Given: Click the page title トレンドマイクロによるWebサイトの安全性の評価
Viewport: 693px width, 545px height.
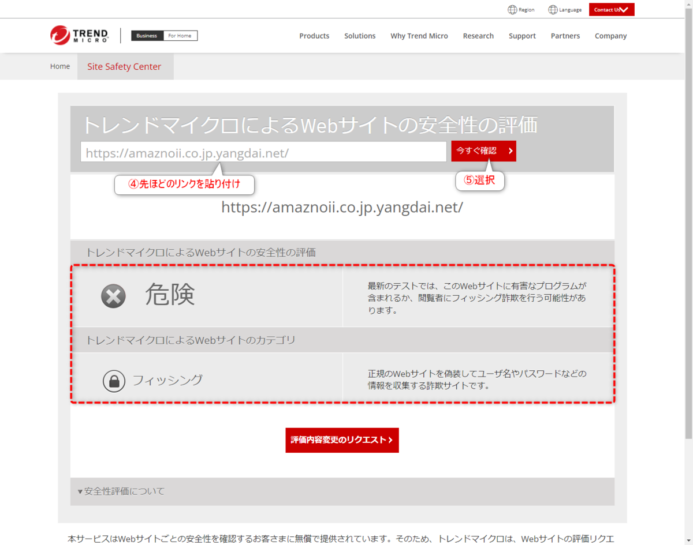Looking at the screenshot, I should (x=310, y=124).
